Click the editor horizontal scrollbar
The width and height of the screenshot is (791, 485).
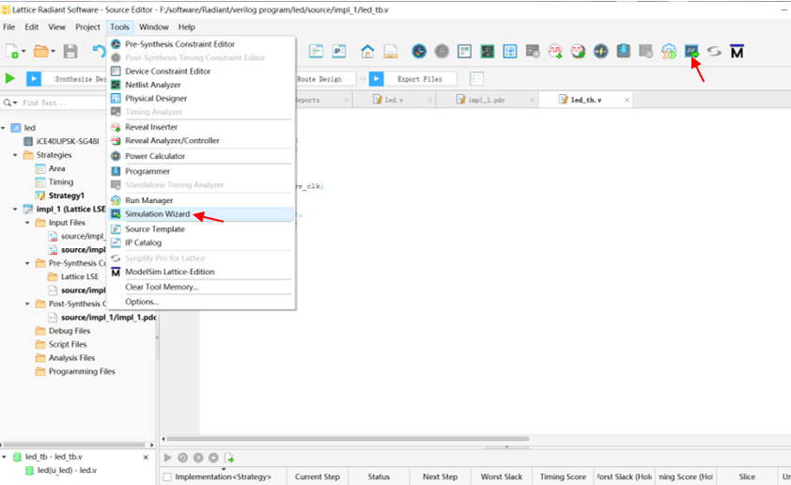coord(348,439)
